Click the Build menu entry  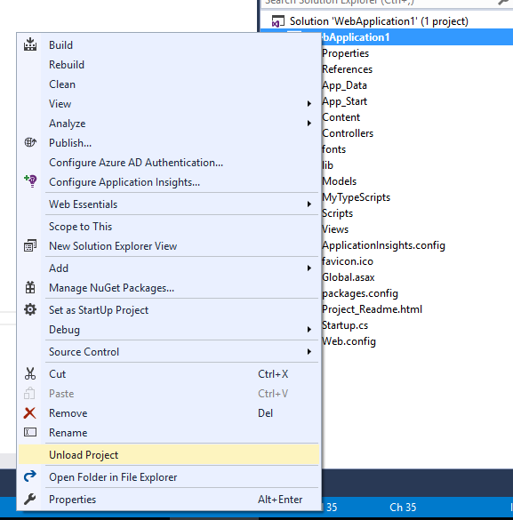click(169, 44)
